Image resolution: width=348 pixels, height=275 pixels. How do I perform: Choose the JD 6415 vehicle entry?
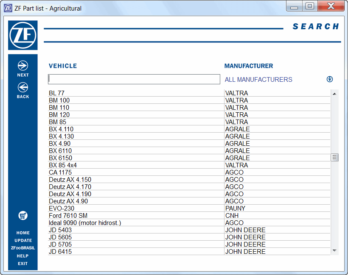pos(60,252)
